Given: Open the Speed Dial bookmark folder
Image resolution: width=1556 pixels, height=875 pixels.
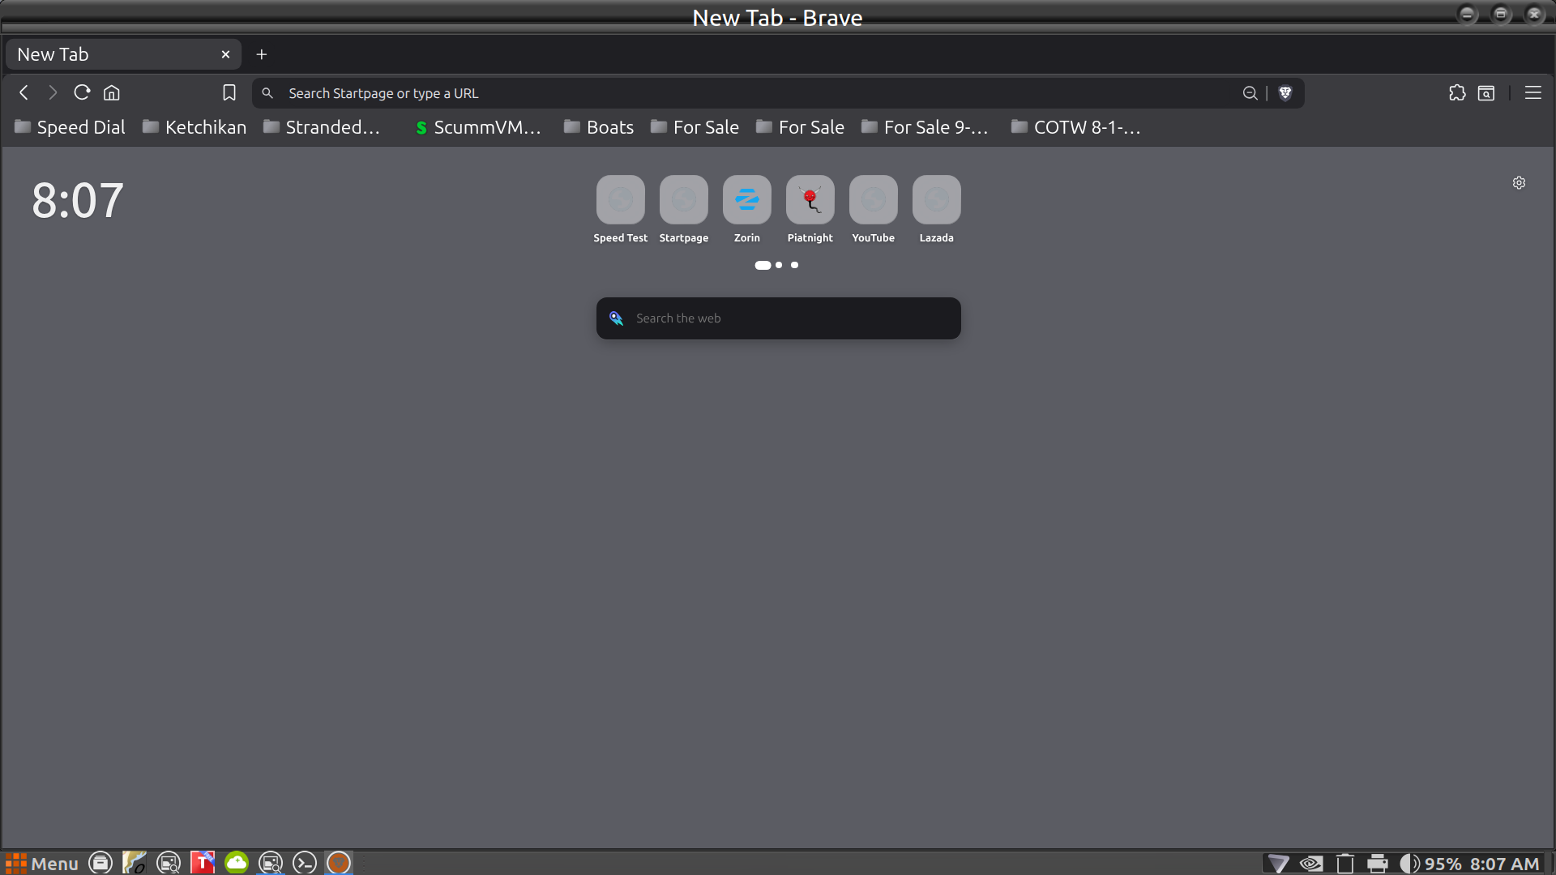Looking at the screenshot, I should coord(70,127).
